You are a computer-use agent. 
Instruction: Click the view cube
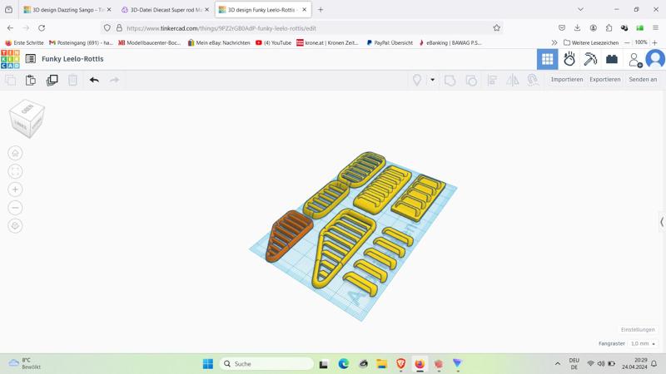pos(27,118)
